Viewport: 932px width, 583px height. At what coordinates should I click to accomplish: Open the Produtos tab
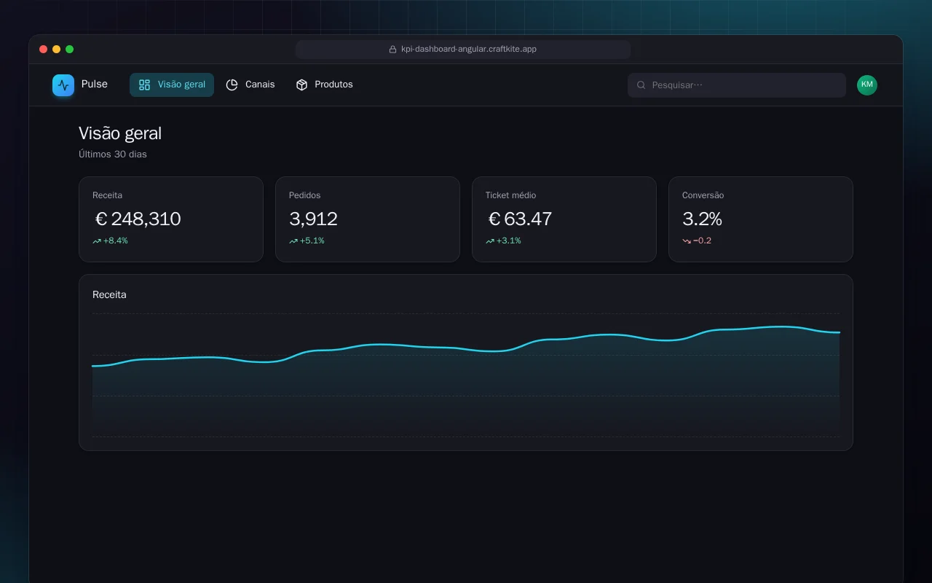click(324, 85)
